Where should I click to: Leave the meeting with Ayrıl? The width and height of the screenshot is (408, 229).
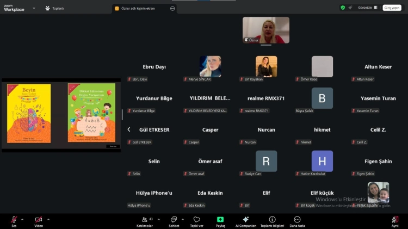(395, 220)
